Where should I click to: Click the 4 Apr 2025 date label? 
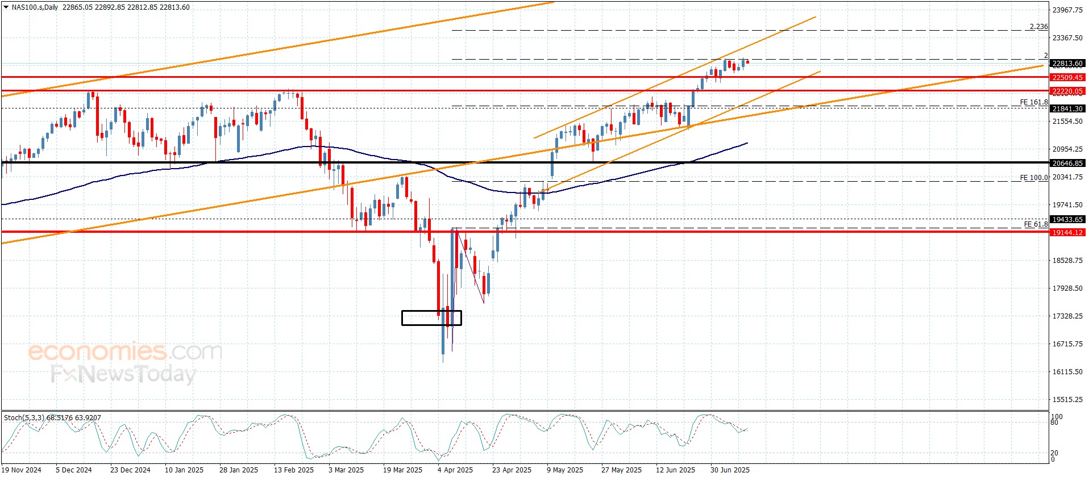pyautogui.click(x=455, y=470)
